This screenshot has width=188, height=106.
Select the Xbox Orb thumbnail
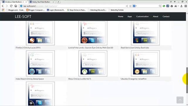point(93,64)
